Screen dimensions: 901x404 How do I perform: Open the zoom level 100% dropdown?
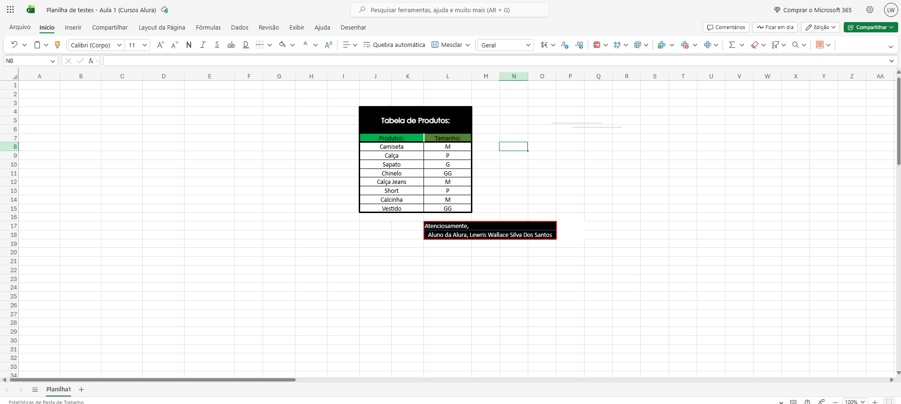point(855,402)
